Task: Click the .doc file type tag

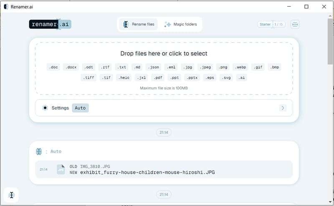Action: [53, 67]
